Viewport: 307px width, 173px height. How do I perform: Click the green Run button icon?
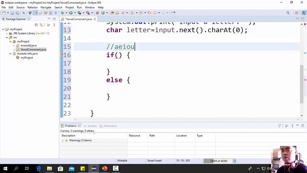(x=71, y=13)
